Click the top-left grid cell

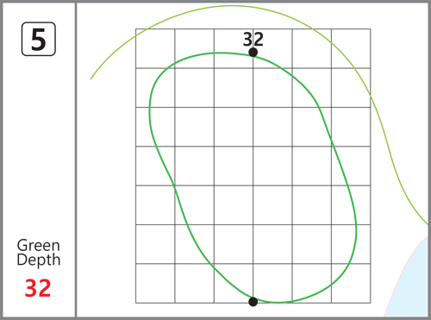point(155,48)
